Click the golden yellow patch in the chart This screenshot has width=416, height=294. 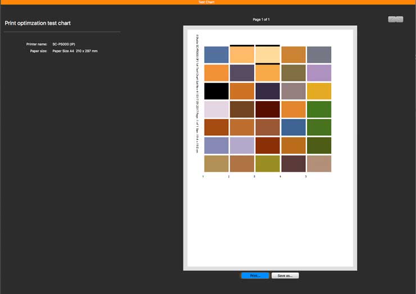coord(319,91)
